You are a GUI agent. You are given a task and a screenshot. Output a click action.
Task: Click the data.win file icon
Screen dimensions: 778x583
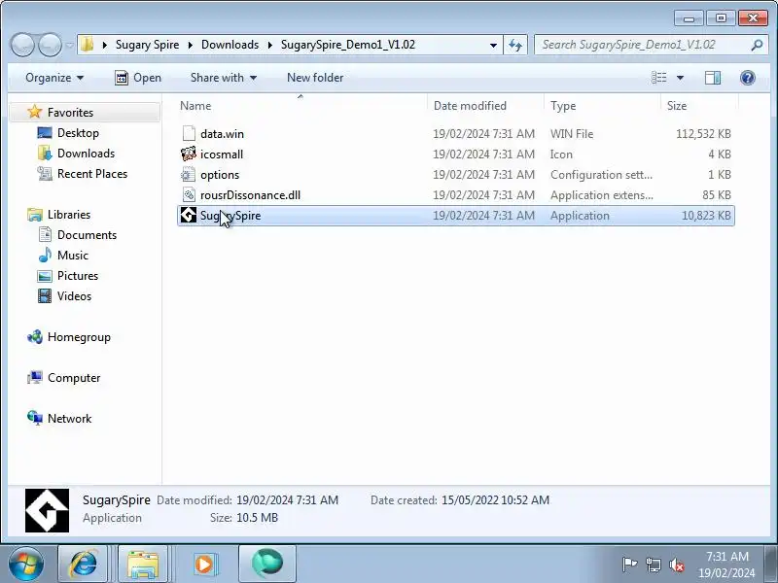point(189,133)
